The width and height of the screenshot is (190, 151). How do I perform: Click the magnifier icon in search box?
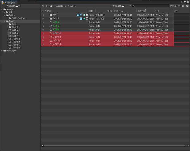pyautogui.click(x=134, y=6)
